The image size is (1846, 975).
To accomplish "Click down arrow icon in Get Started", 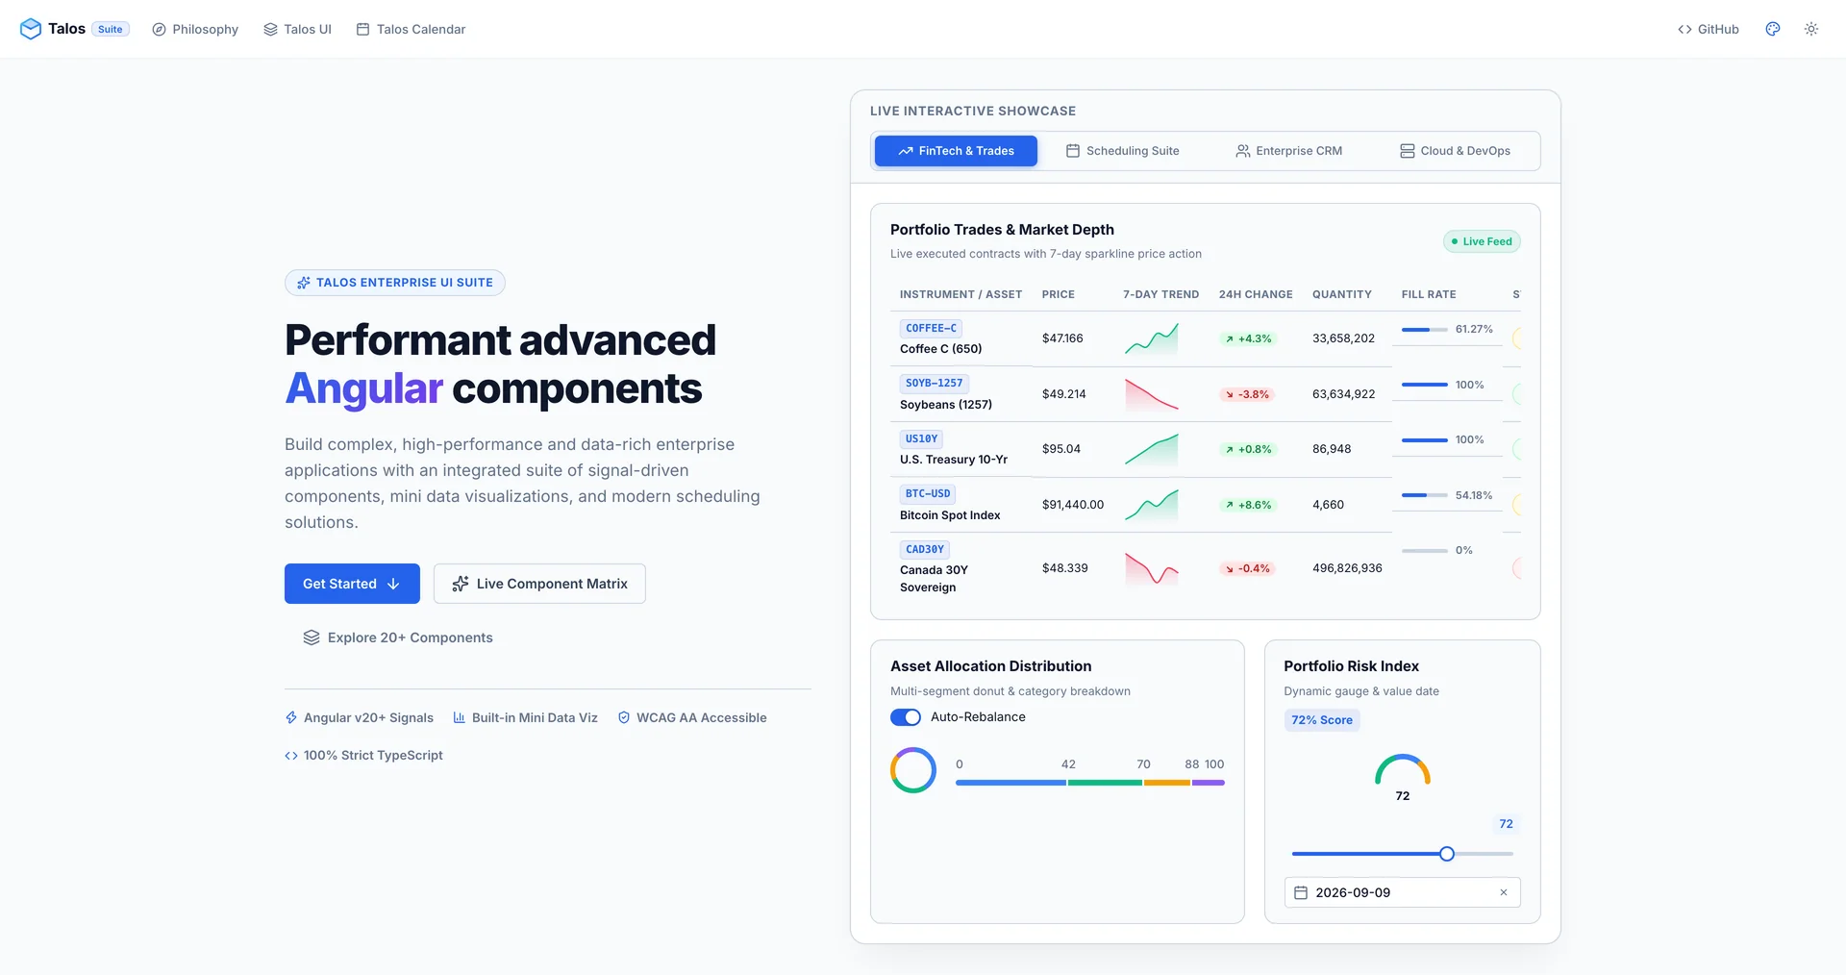I will 393,584.
